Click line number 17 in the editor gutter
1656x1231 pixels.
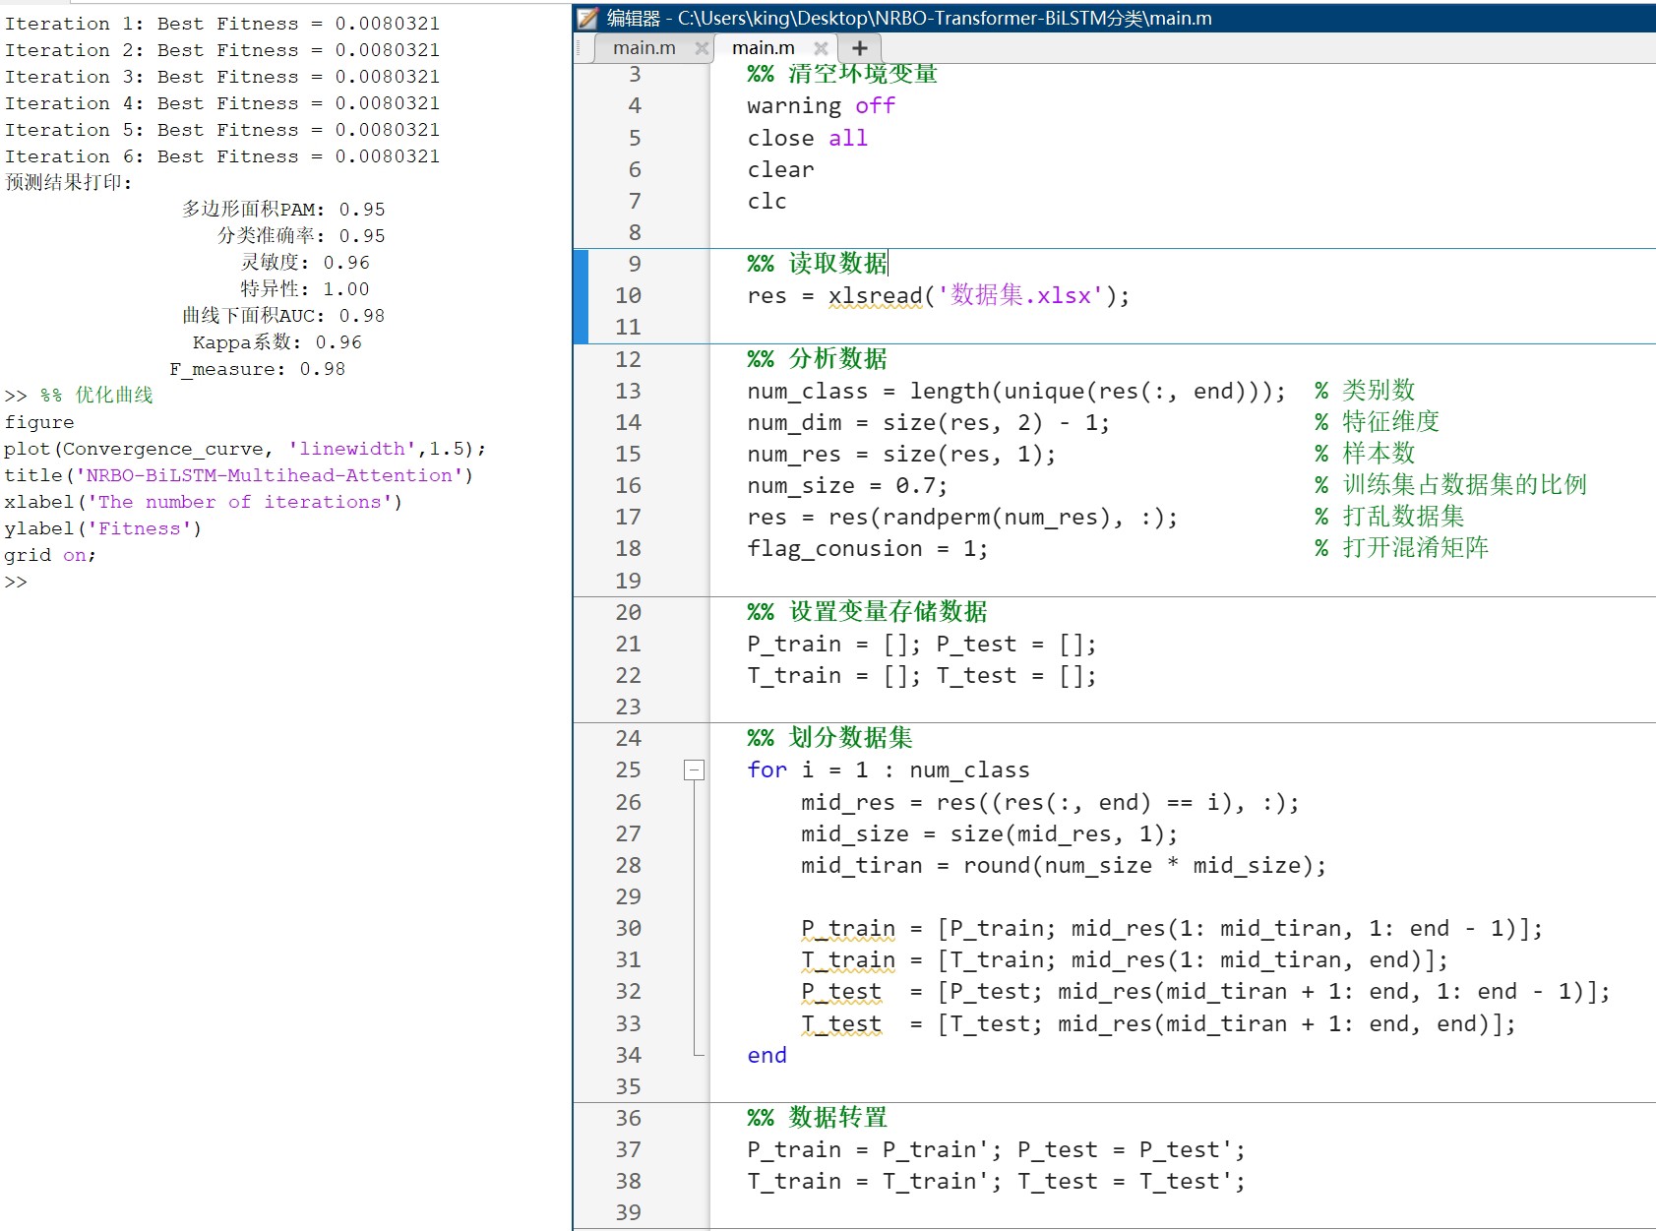(x=628, y=517)
